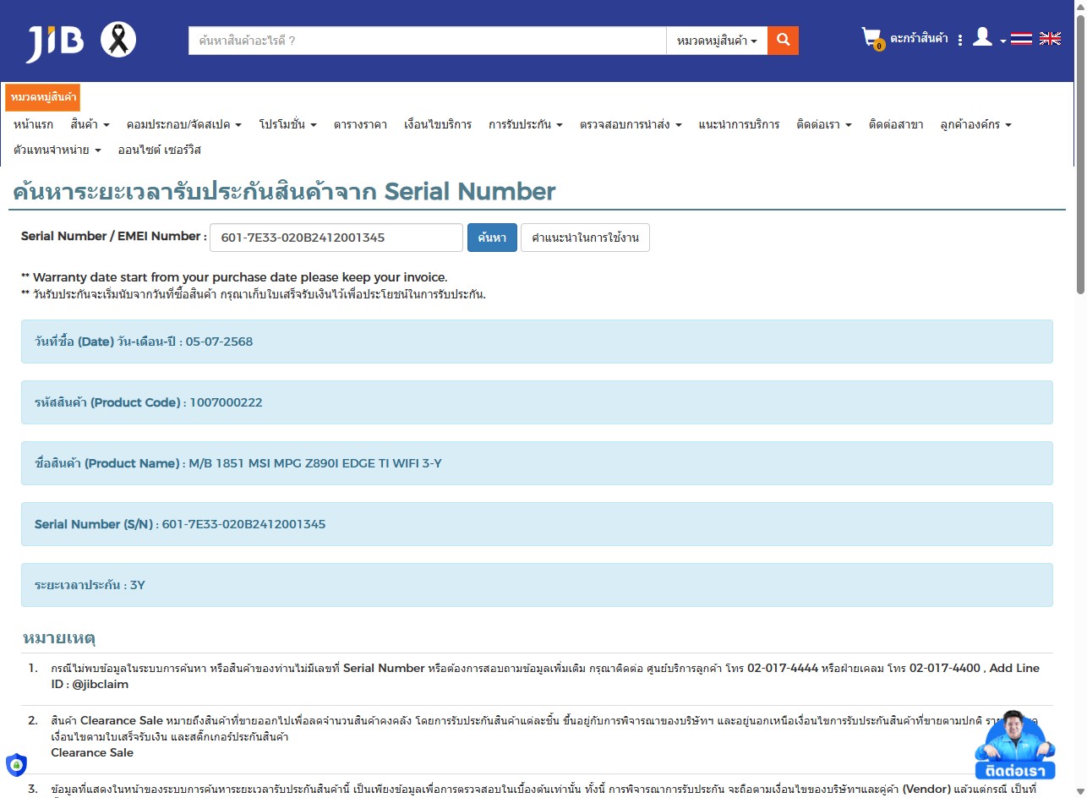The height and width of the screenshot is (798, 1087).
Task: Click the JIB logo
Action: tap(54, 41)
